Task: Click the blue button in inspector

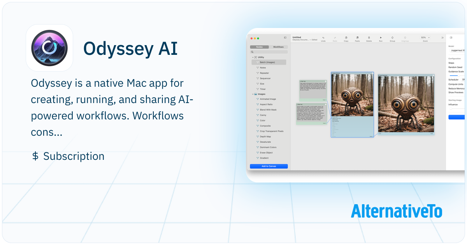Action: [x=457, y=117]
